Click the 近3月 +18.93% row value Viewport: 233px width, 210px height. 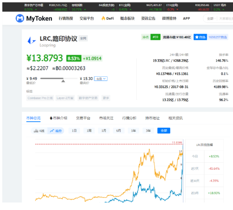tap(214, 193)
